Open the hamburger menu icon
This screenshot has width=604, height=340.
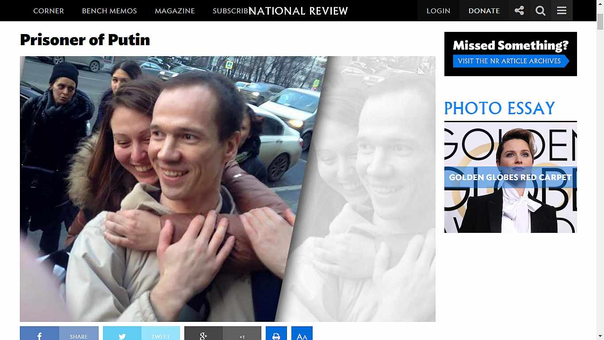tap(562, 11)
